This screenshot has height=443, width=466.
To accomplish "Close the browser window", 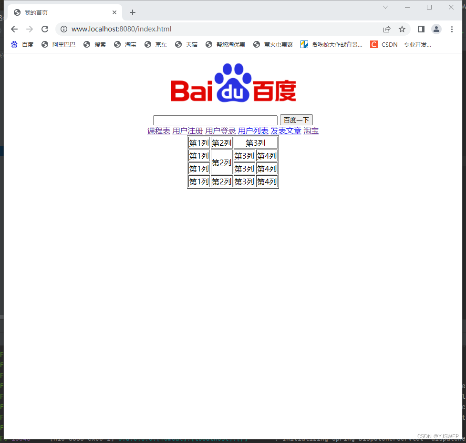I will [451, 7].
